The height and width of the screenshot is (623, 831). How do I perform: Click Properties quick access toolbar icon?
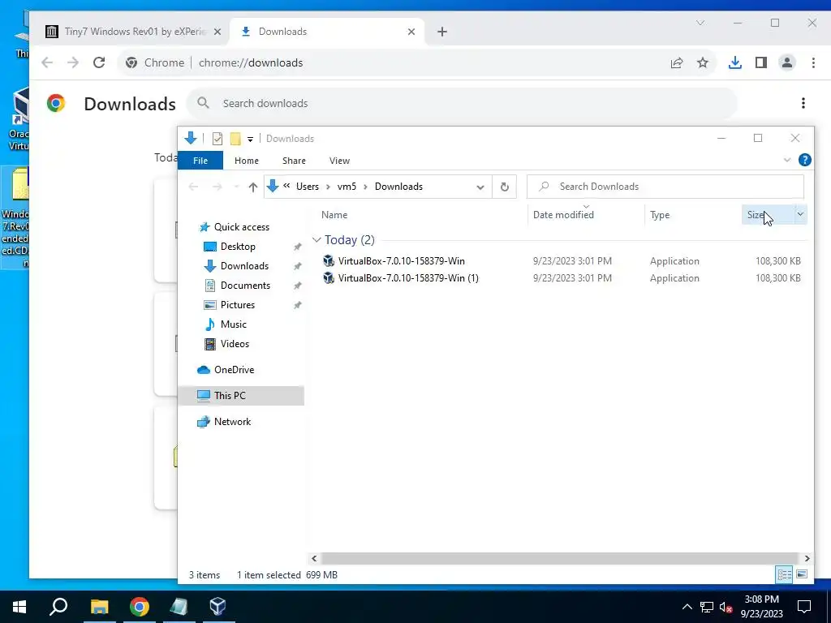[217, 139]
